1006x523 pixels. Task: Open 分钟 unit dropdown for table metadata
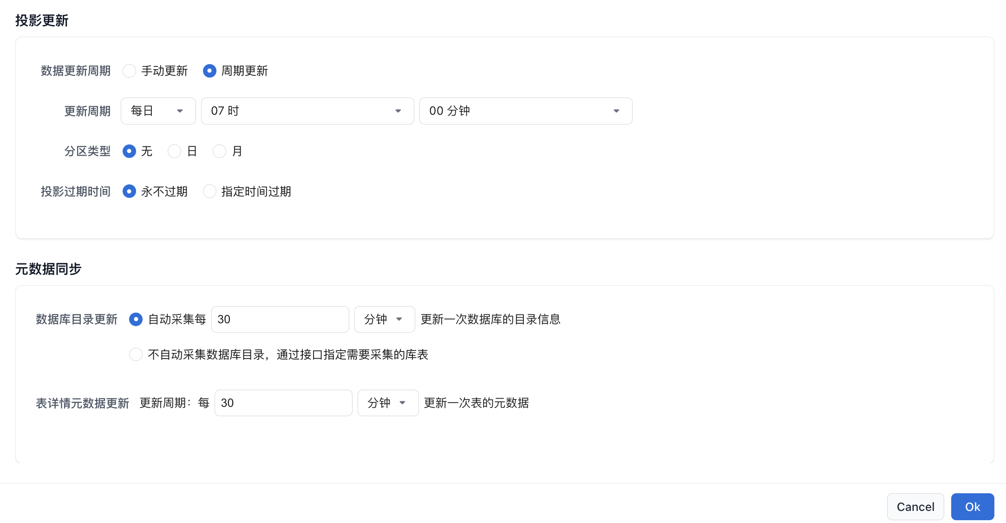click(x=387, y=403)
